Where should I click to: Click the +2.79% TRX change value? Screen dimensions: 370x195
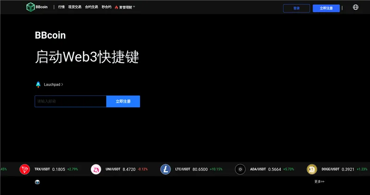pyautogui.click(x=73, y=169)
